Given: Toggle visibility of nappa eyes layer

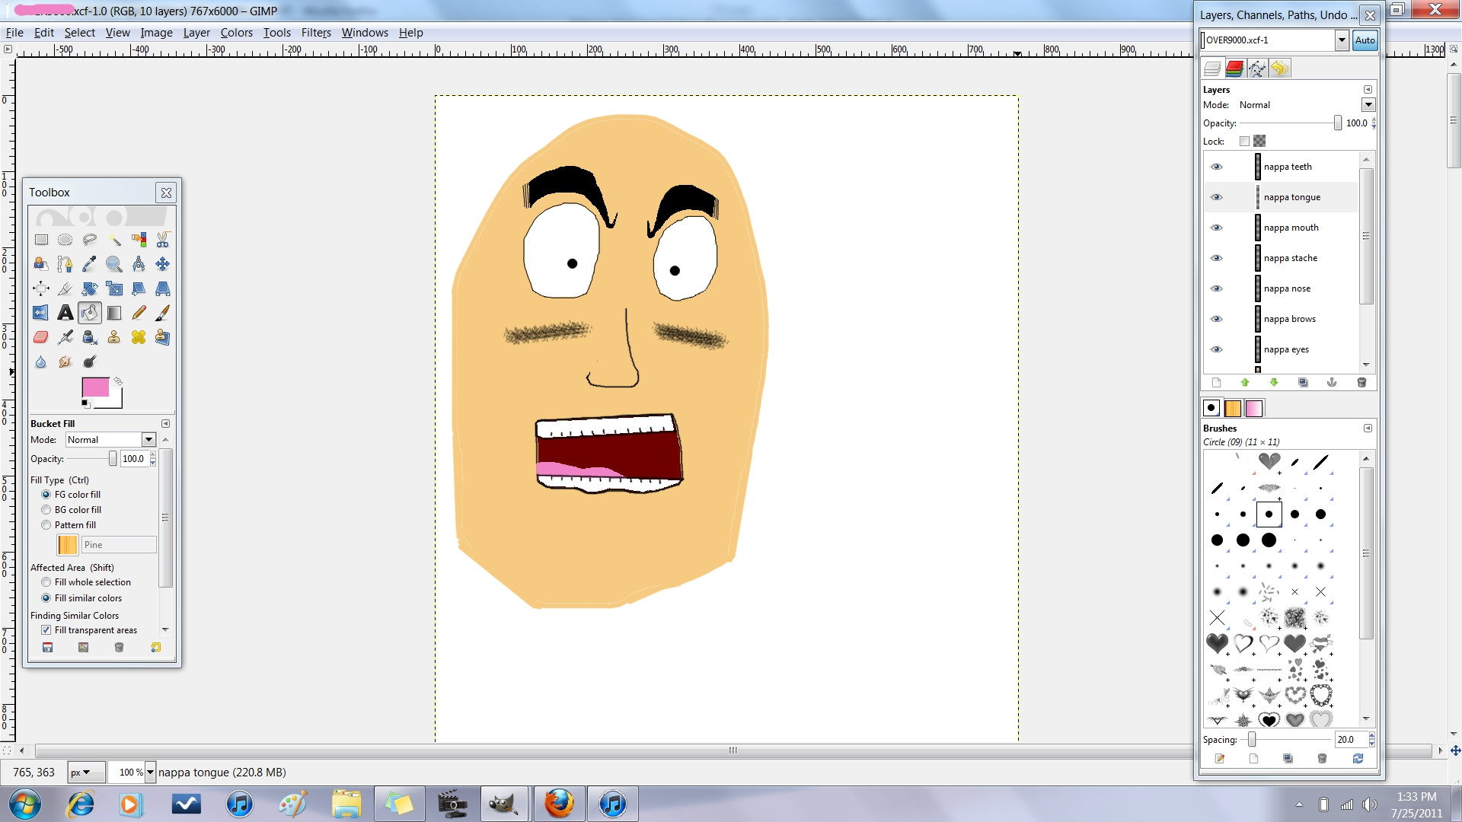Looking at the screenshot, I should tap(1217, 349).
